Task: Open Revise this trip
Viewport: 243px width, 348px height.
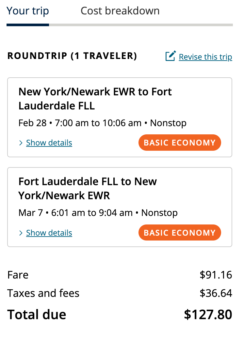Action: pyautogui.click(x=205, y=57)
